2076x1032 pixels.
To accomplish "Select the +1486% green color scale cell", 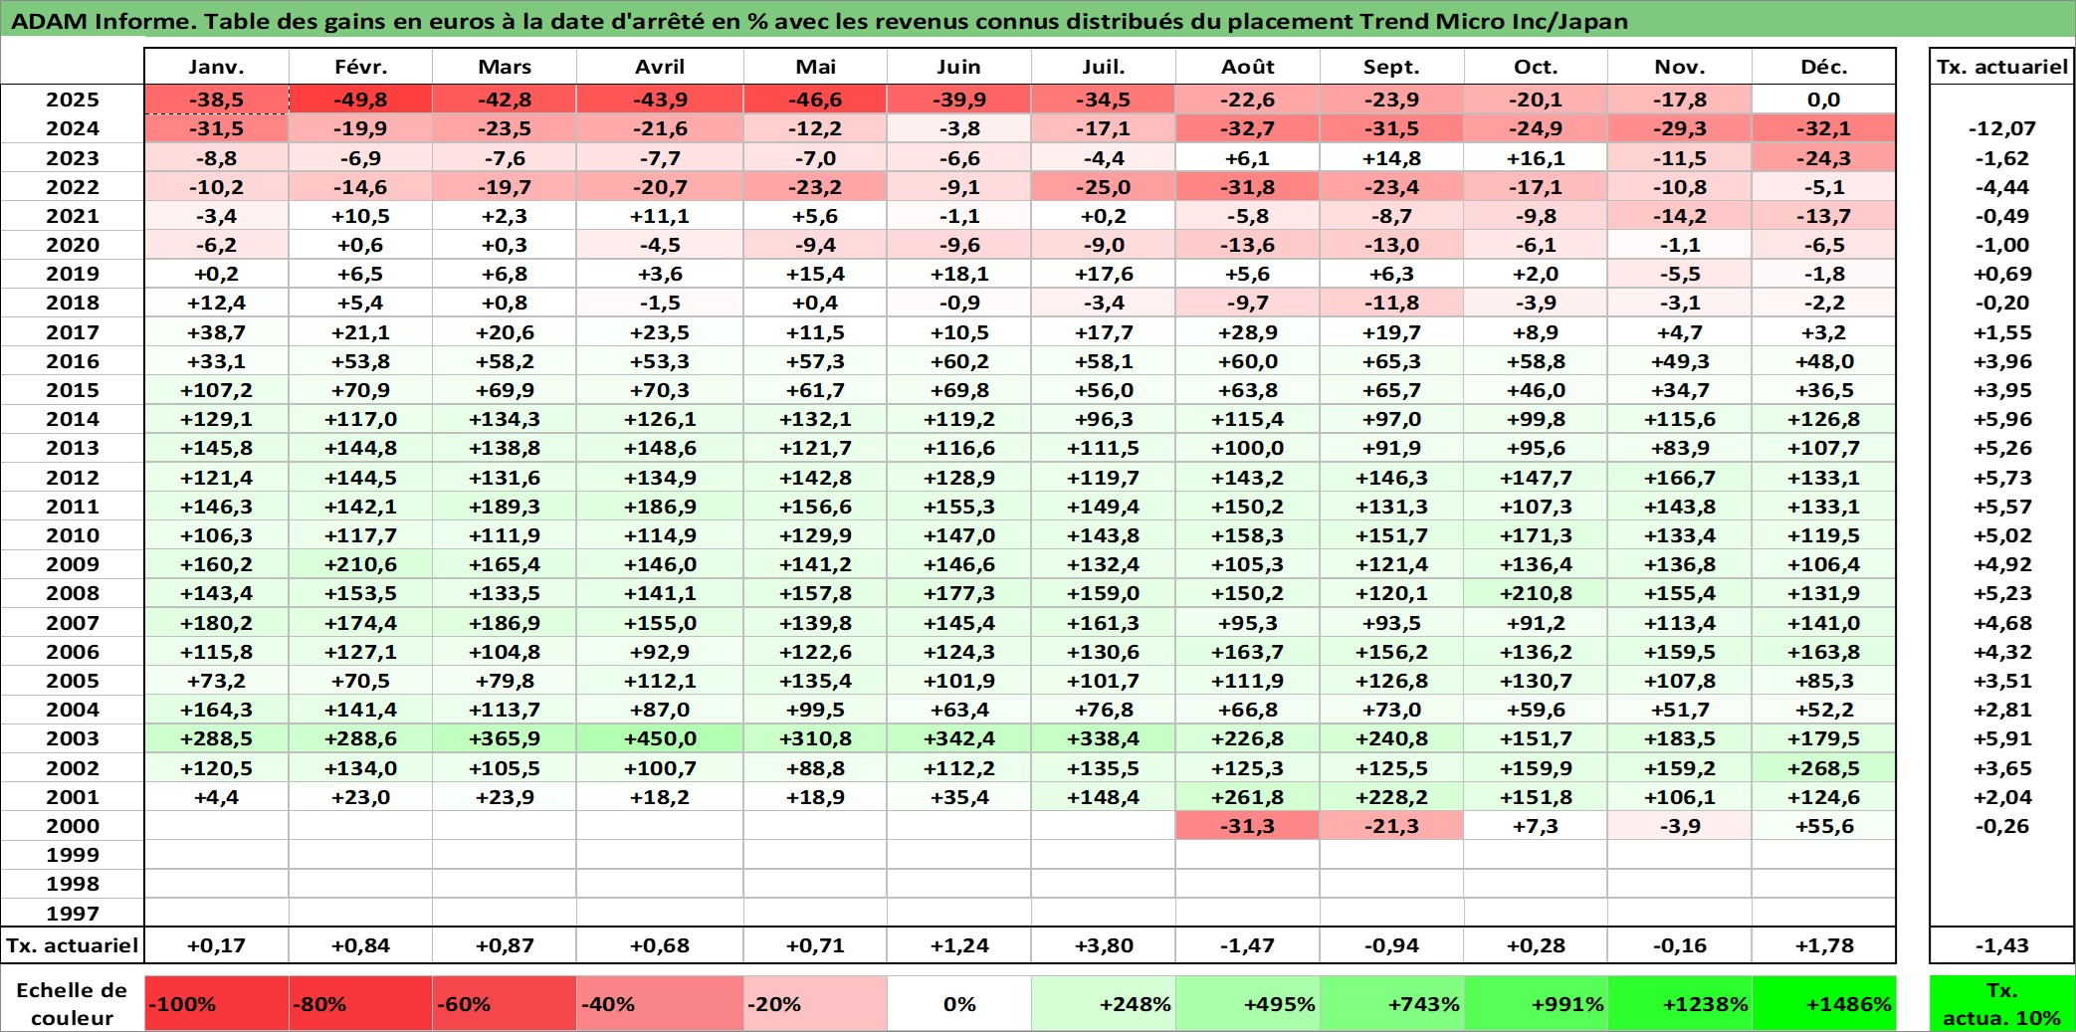I will 1824,1003.
